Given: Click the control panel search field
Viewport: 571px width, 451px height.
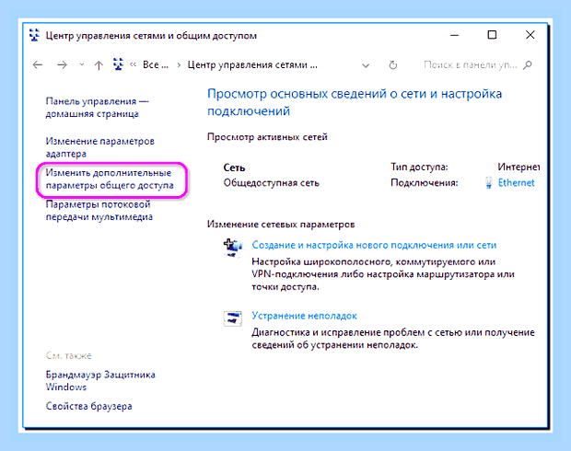Looking at the screenshot, I should point(470,65).
